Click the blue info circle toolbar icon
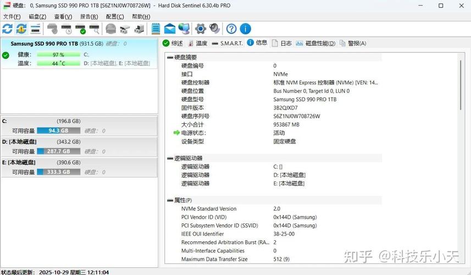Image resolution: width=471 pixels, height=275 pixels. click(x=246, y=29)
